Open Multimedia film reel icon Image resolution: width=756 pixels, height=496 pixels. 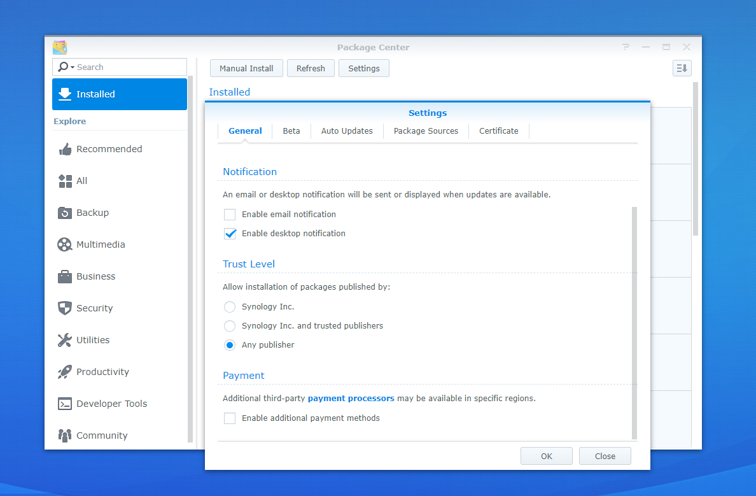65,244
